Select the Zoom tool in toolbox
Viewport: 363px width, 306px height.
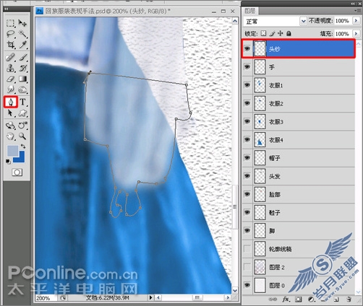click(22, 136)
